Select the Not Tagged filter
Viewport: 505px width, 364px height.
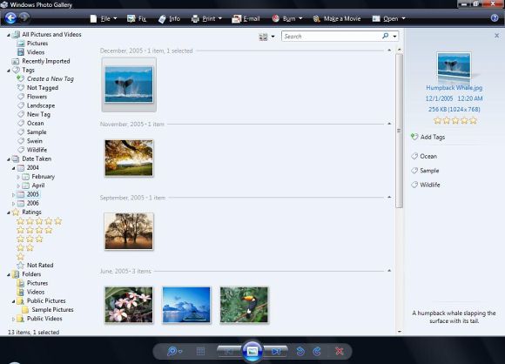(x=43, y=88)
